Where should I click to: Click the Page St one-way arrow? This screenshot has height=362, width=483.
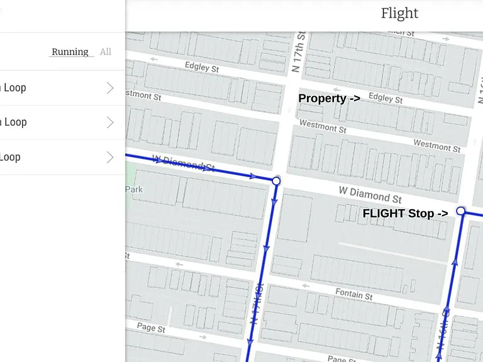[203, 337]
